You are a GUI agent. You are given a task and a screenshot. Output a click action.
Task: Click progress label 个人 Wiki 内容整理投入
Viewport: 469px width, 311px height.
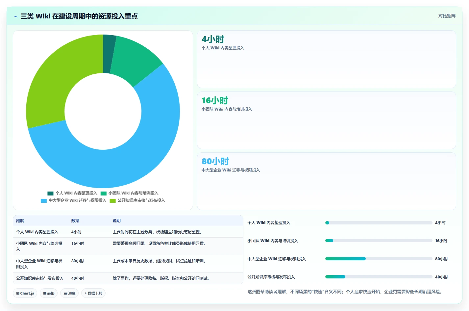tap(269, 223)
